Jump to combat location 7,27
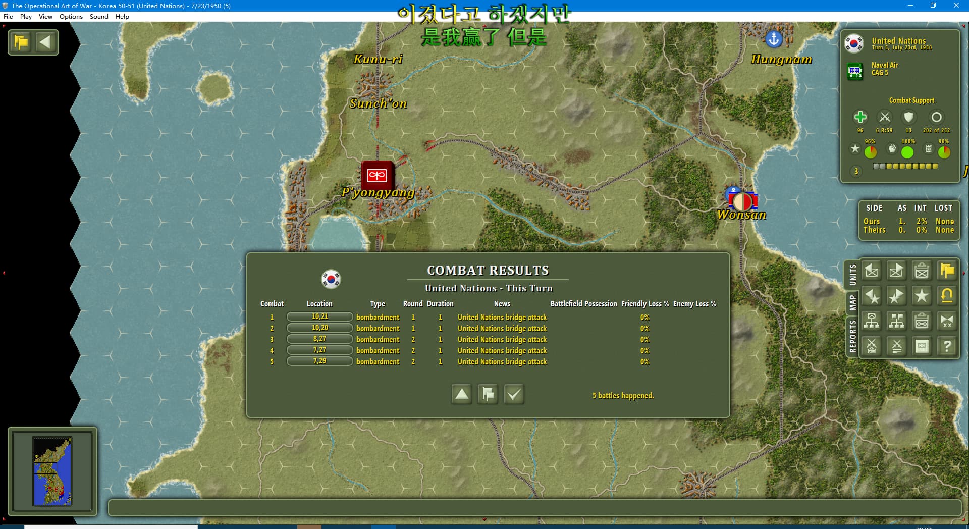The image size is (969, 529). [319, 350]
